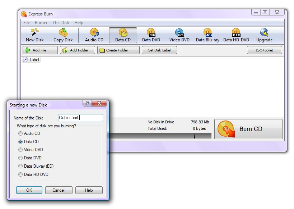Open the Burner menu
This screenshot has height=209, width=294.
click(41, 23)
